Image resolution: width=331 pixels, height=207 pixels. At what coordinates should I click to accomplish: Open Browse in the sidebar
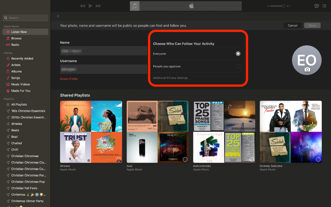coord(16,38)
